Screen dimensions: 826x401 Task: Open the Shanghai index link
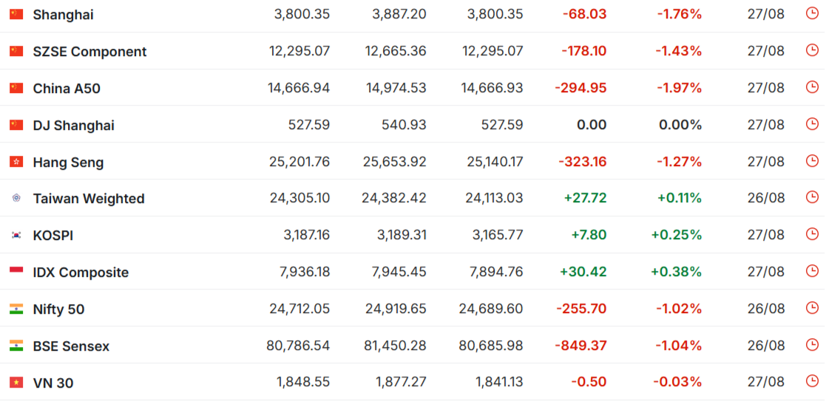tap(63, 15)
